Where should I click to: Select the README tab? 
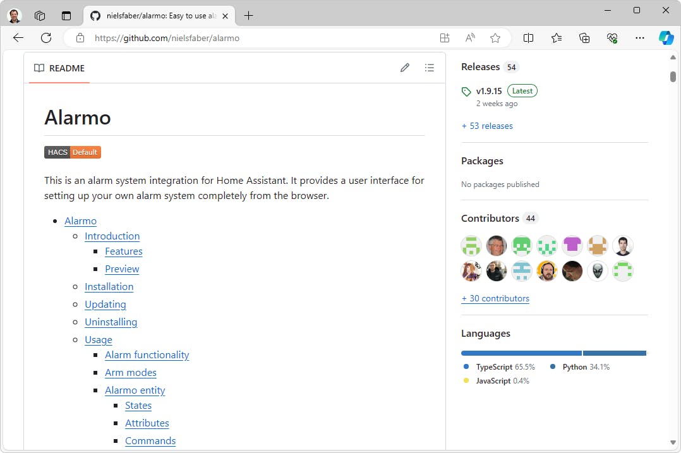[x=59, y=68]
